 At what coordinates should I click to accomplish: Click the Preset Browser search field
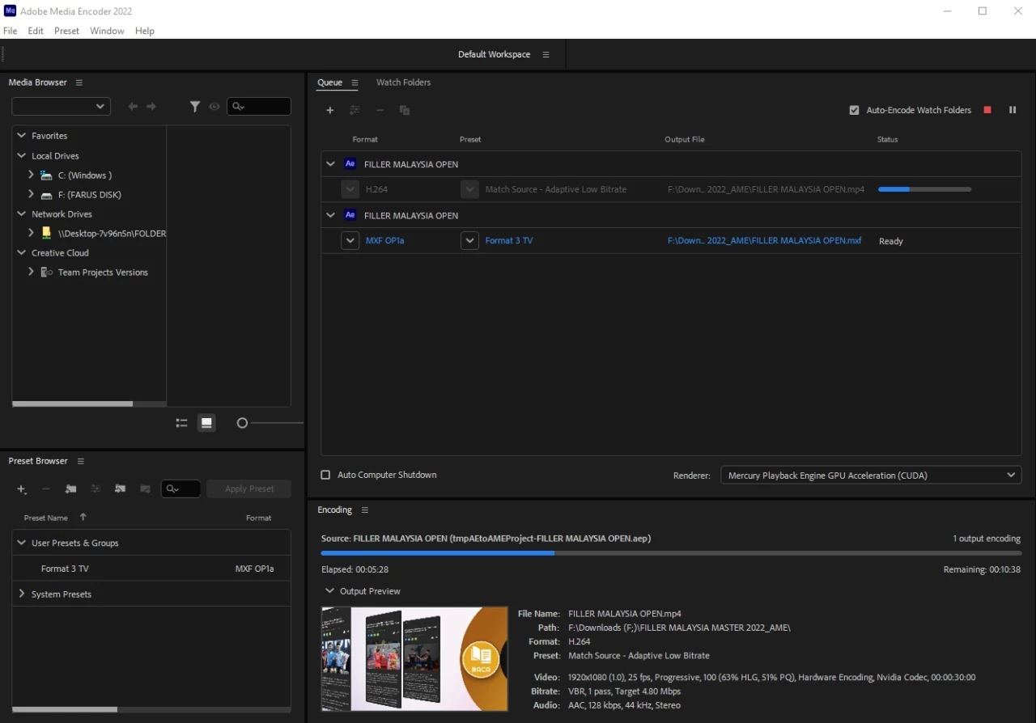[x=180, y=488]
